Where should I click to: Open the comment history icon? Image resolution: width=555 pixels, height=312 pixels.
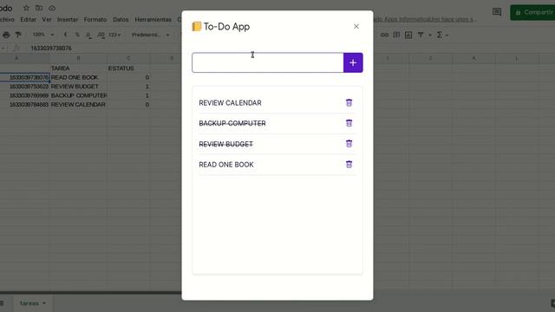497,12
